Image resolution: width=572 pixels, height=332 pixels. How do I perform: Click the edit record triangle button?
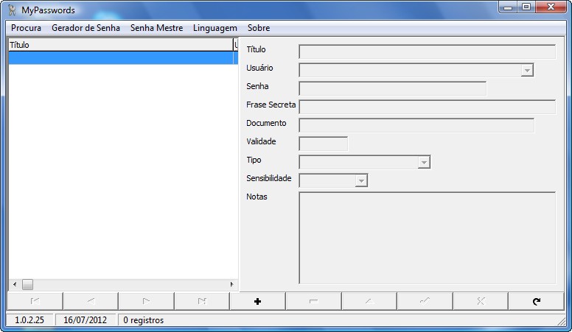[369, 301]
